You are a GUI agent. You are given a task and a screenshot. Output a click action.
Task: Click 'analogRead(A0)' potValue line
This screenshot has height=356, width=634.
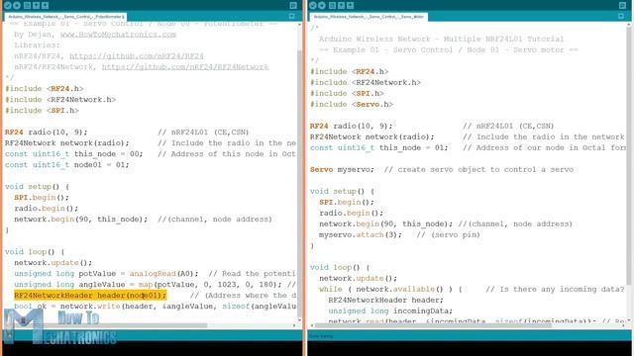[106, 274]
